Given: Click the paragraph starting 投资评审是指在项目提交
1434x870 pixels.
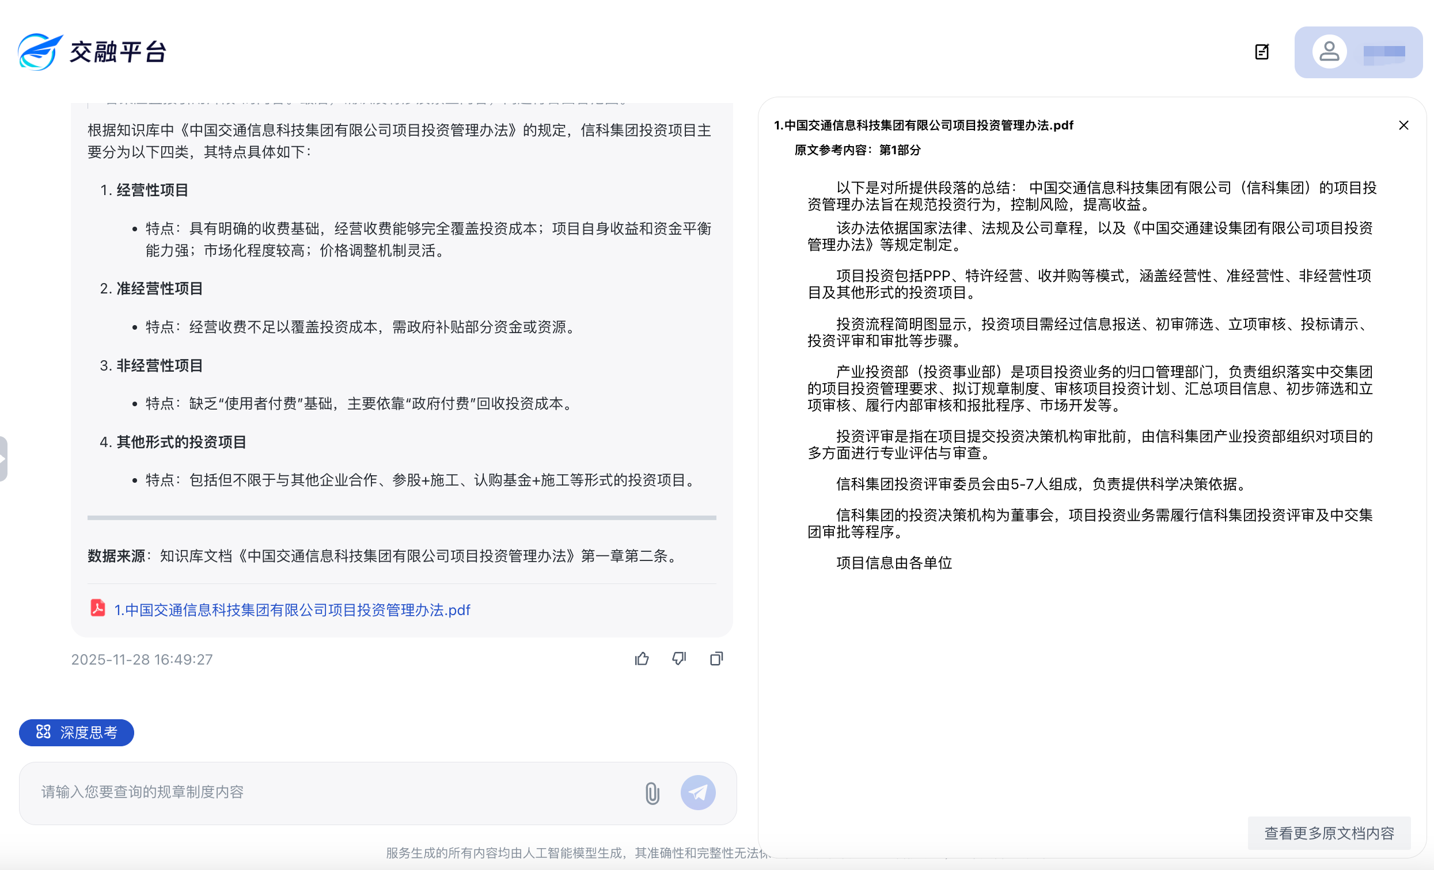Looking at the screenshot, I should point(1091,444).
